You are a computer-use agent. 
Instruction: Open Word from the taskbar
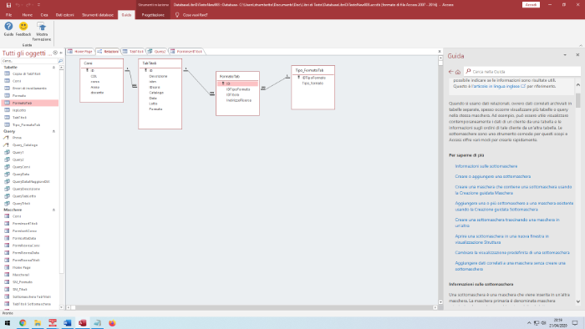point(68,323)
